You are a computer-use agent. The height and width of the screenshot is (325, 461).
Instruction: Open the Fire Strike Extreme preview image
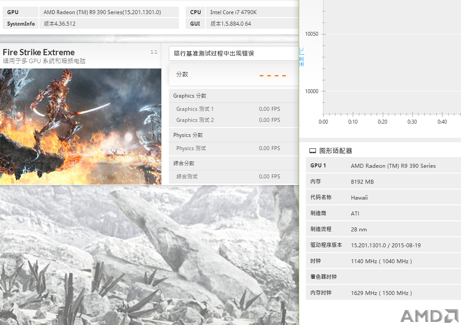80,126
